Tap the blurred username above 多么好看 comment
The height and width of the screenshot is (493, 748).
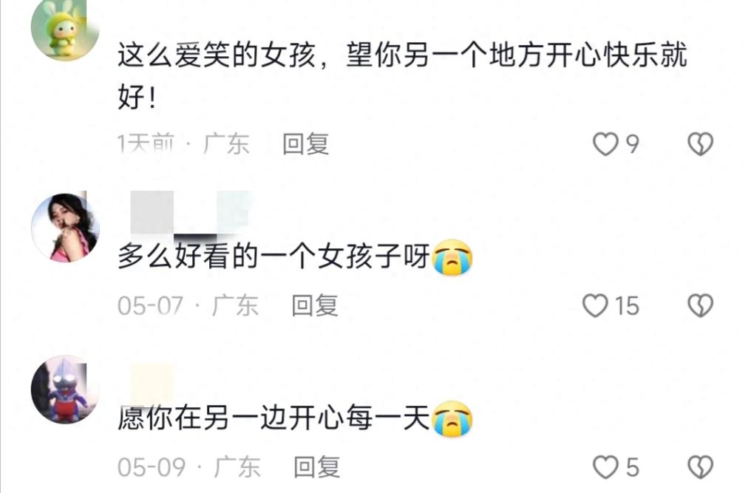click(190, 214)
